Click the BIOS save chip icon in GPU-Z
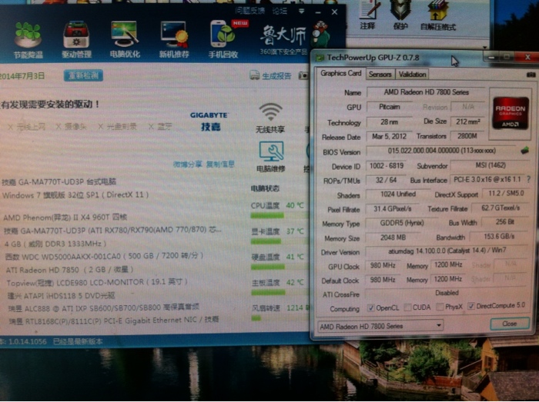 tap(524, 150)
